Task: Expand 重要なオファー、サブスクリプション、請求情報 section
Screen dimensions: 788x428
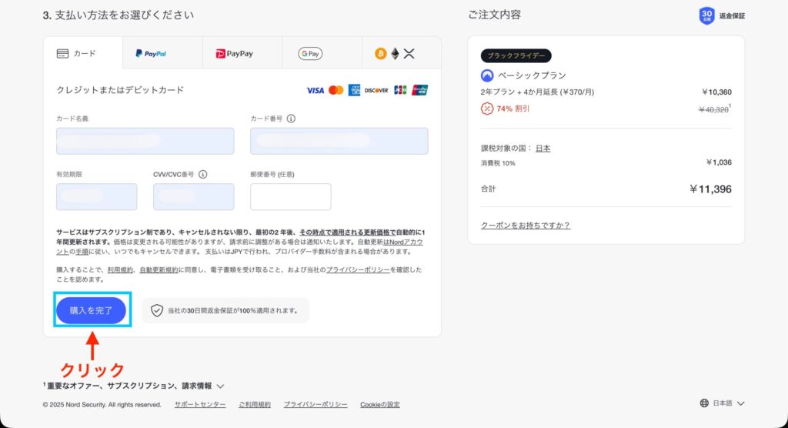Action: 134,386
